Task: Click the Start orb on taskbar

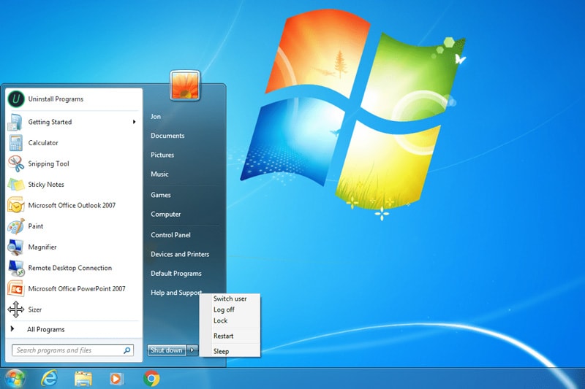Action: 15,379
